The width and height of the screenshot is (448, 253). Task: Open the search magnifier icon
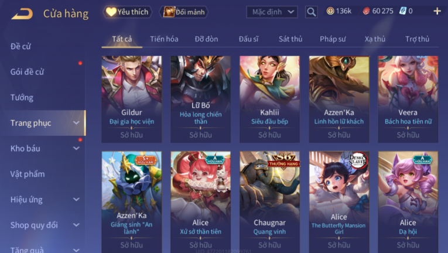[x=311, y=12]
